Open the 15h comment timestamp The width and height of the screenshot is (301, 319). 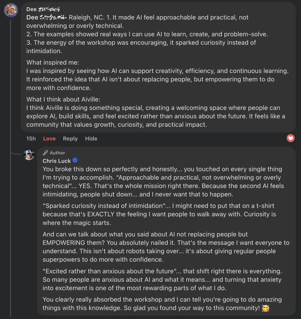pyautogui.click(x=31, y=139)
